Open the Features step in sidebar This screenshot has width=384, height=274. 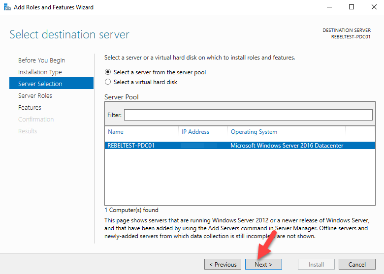[30, 108]
